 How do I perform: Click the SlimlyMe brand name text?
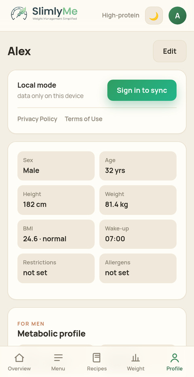55,11
